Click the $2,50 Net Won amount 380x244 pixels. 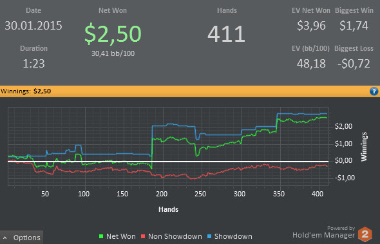[113, 34]
